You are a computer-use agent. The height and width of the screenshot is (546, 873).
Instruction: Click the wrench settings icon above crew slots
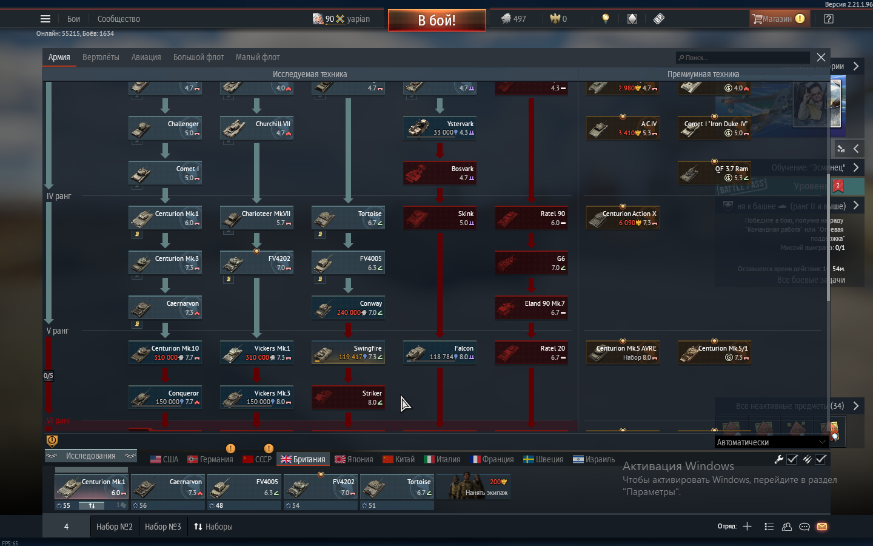778,459
